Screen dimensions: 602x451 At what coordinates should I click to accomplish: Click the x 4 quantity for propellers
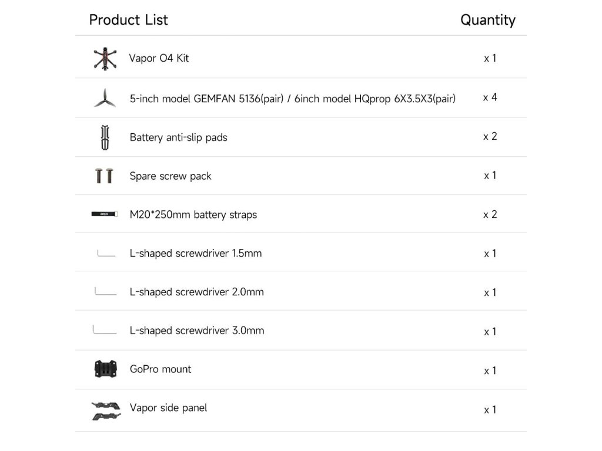pyautogui.click(x=490, y=97)
